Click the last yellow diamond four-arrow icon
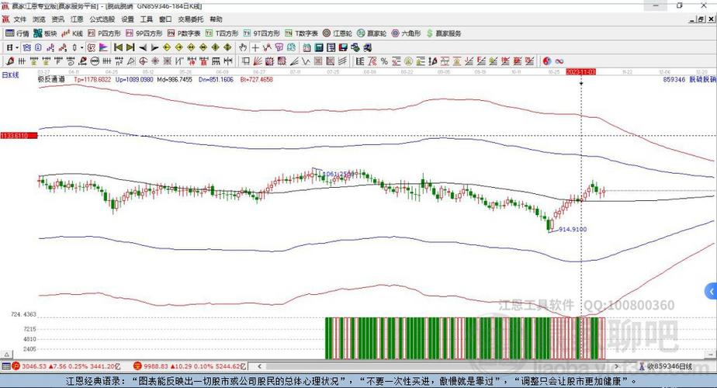This screenshot has height=388, width=717. pos(227,47)
